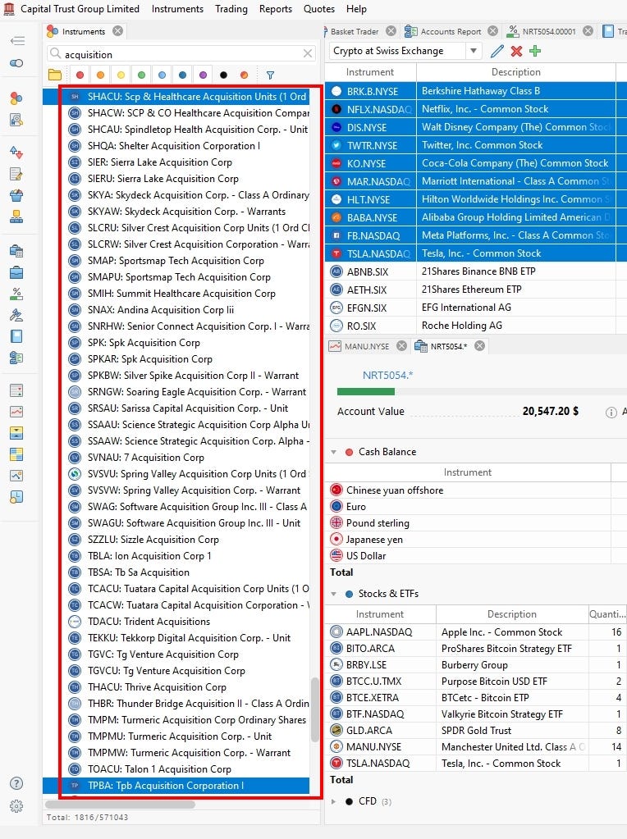Switch to the Basket Trader tab

pyautogui.click(x=354, y=31)
